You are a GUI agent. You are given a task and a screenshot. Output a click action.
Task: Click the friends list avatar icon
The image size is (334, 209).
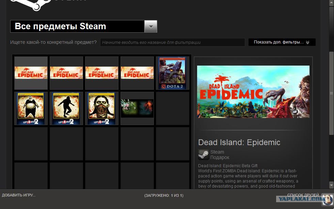pos(328,199)
